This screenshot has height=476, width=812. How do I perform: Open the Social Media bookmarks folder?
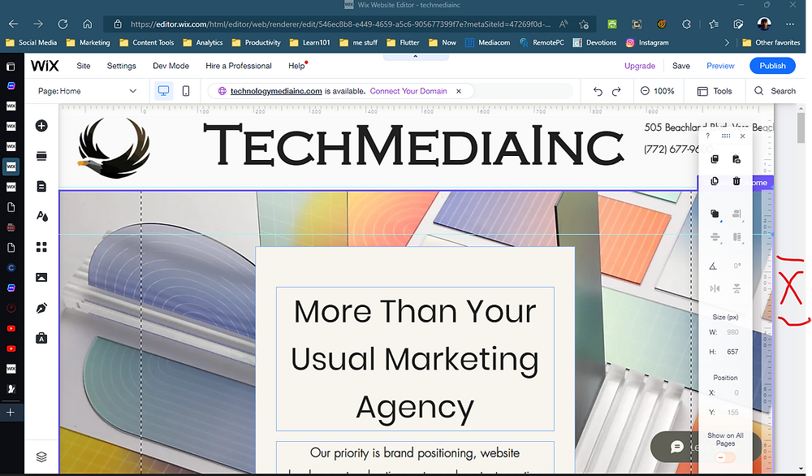(x=31, y=43)
